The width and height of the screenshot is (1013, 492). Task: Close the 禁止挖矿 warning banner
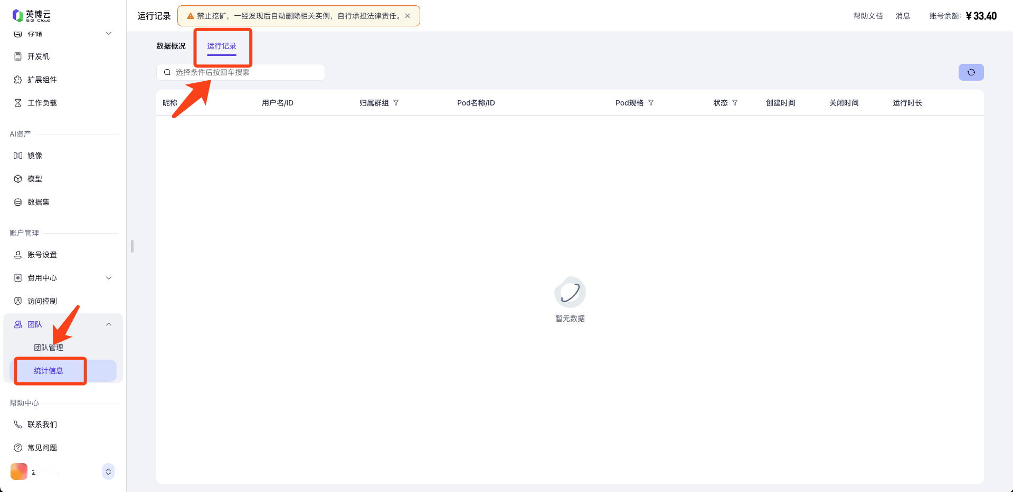(408, 16)
